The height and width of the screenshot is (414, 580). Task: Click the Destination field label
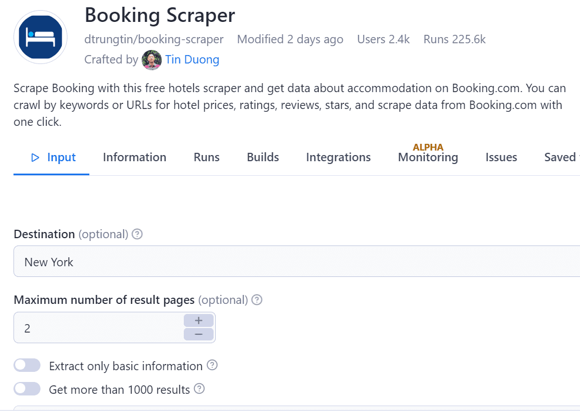pyautogui.click(x=44, y=234)
